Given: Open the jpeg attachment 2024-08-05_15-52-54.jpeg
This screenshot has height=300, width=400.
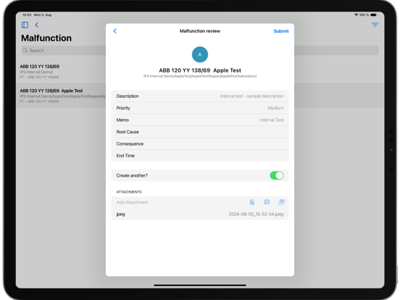Looking at the screenshot, I should pyautogui.click(x=200, y=214).
